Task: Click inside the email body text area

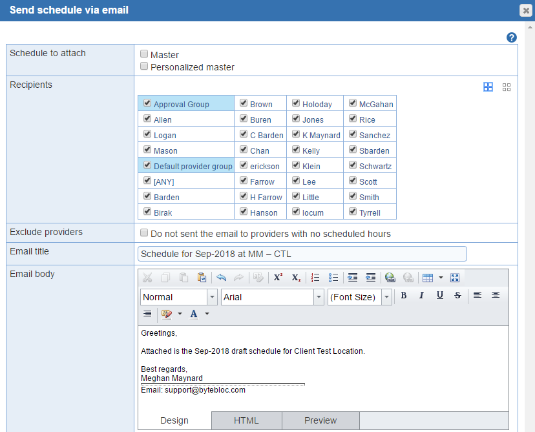Action: [323, 368]
